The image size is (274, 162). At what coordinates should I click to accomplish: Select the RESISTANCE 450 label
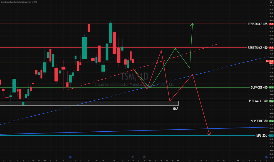[258, 48]
